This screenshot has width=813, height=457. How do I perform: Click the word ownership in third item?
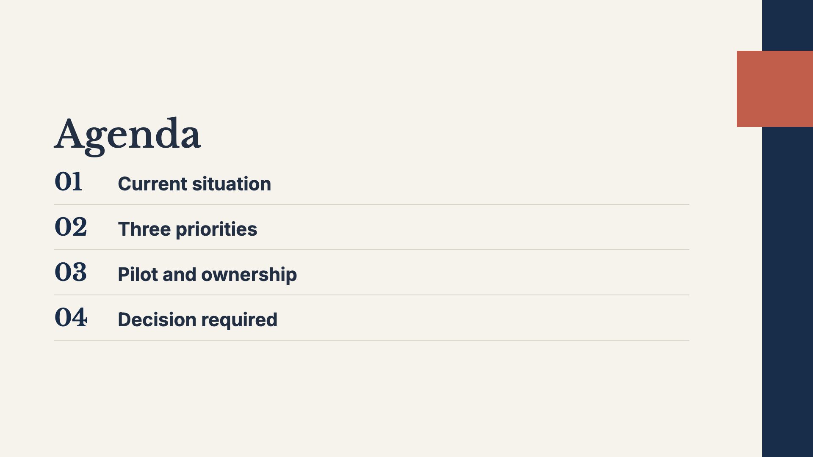249,275
